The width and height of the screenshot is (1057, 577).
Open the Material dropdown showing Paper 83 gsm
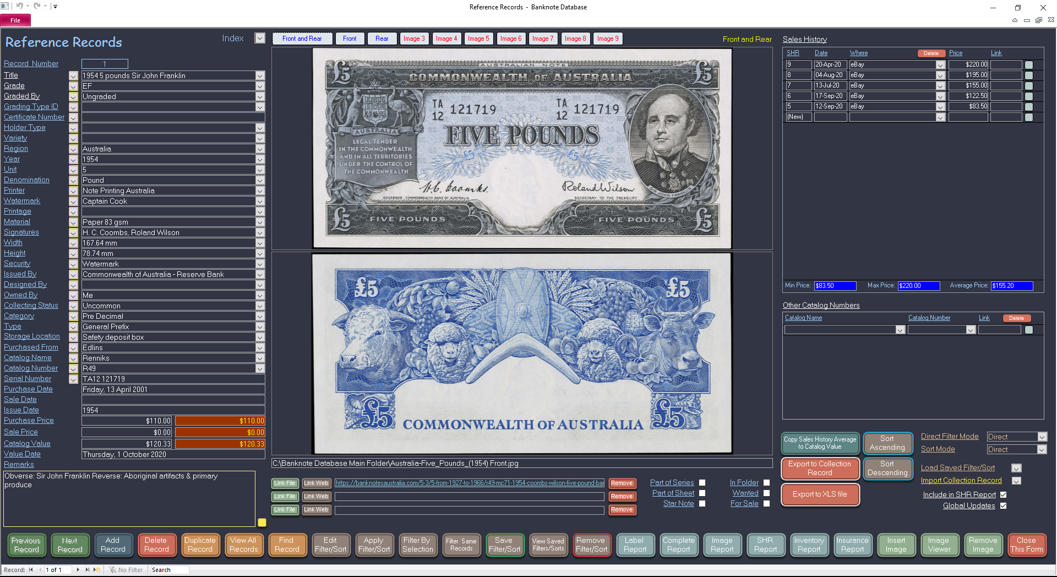[x=260, y=222]
